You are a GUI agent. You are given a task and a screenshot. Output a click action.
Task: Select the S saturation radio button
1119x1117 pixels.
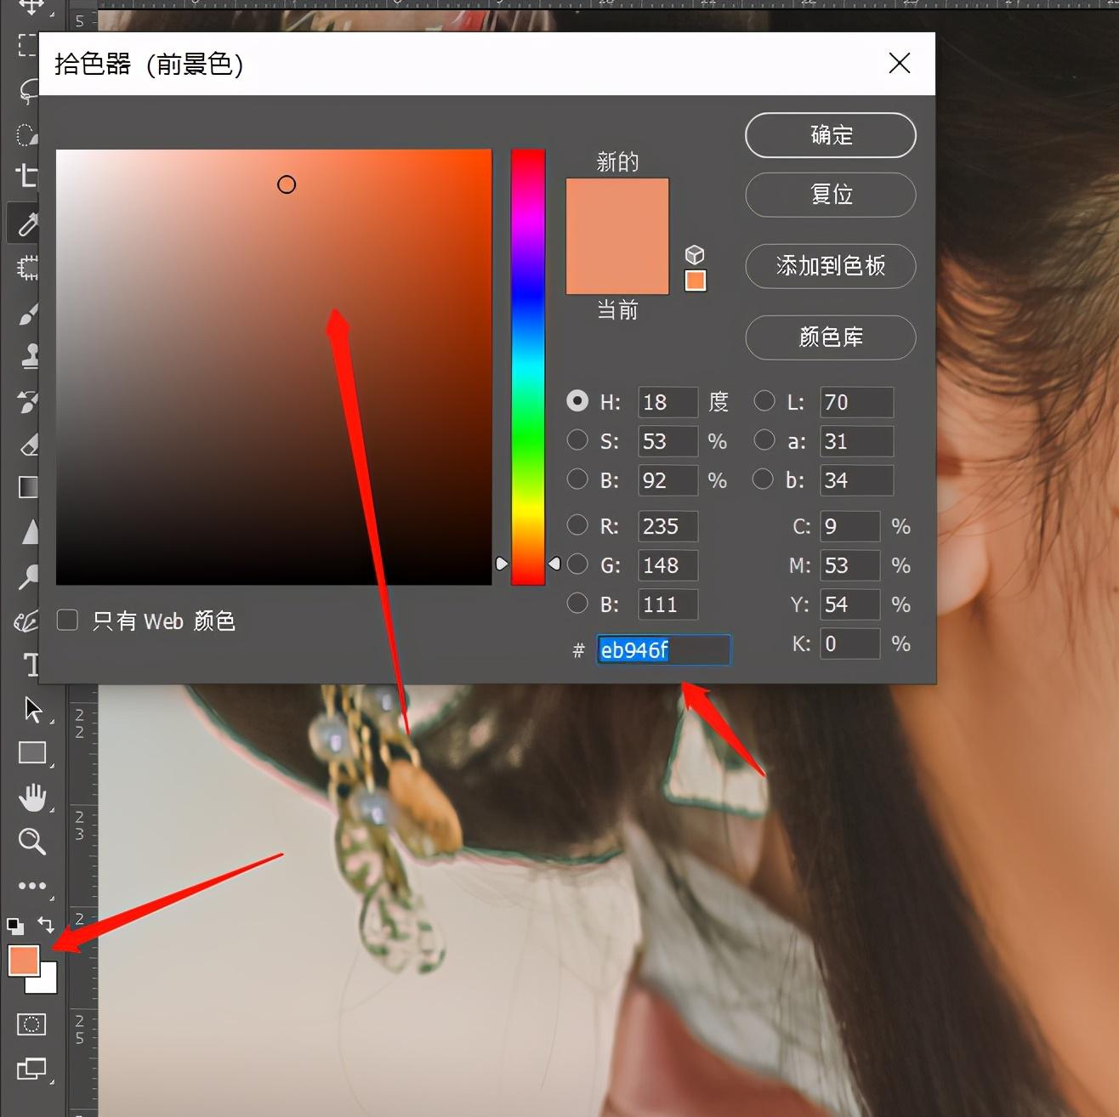click(x=577, y=440)
